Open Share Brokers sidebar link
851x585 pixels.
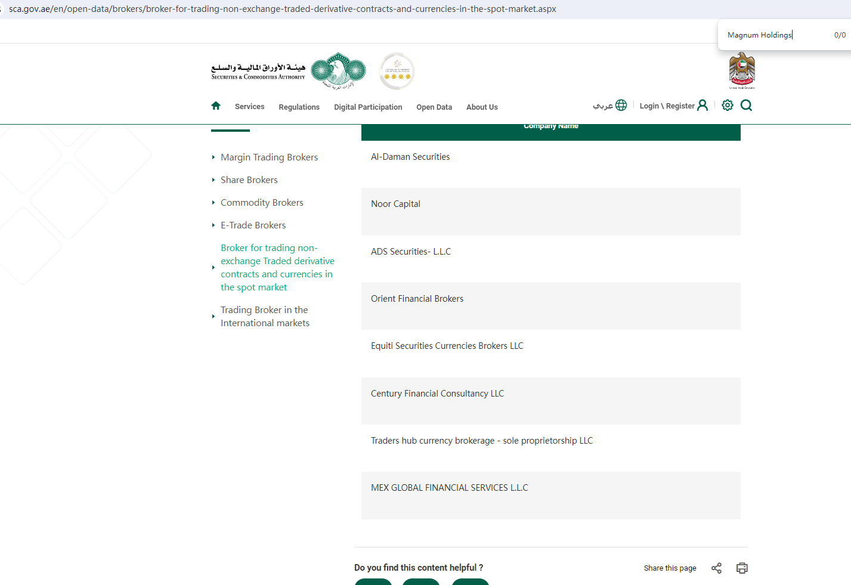point(249,180)
